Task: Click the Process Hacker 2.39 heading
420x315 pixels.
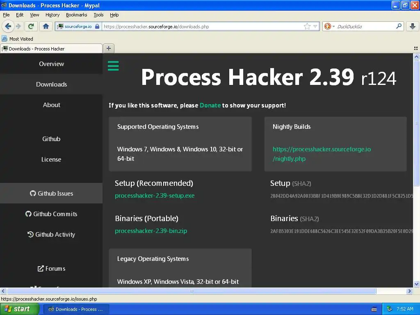Action: click(268, 77)
